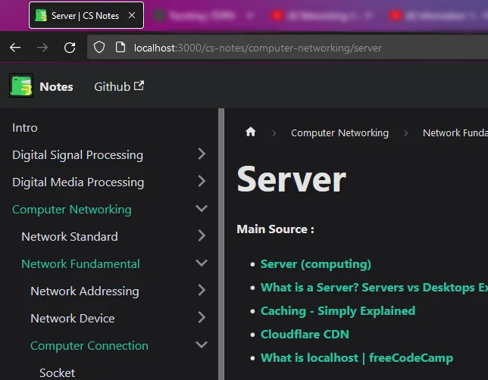This screenshot has height=380, width=488.
Task: Open the Server (computing) link
Action: pyautogui.click(x=315, y=264)
